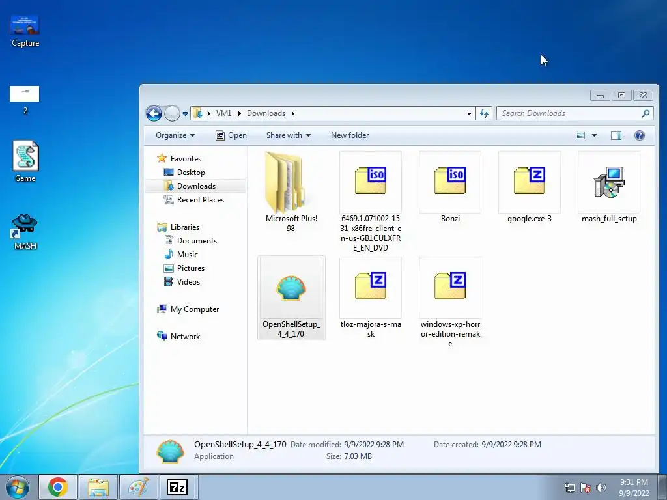Image resolution: width=667 pixels, height=500 pixels.
Task: Go to Desktop in Favorites
Action: click(191, 172)
